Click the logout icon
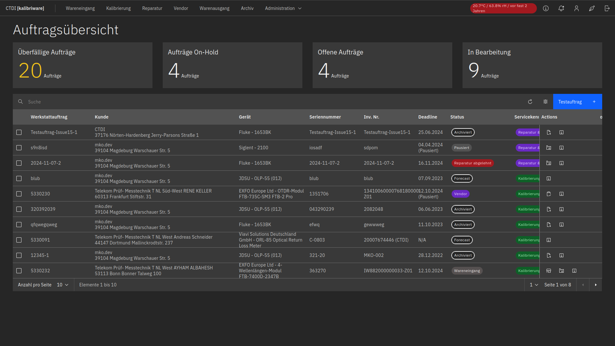 tap(607, 8)
